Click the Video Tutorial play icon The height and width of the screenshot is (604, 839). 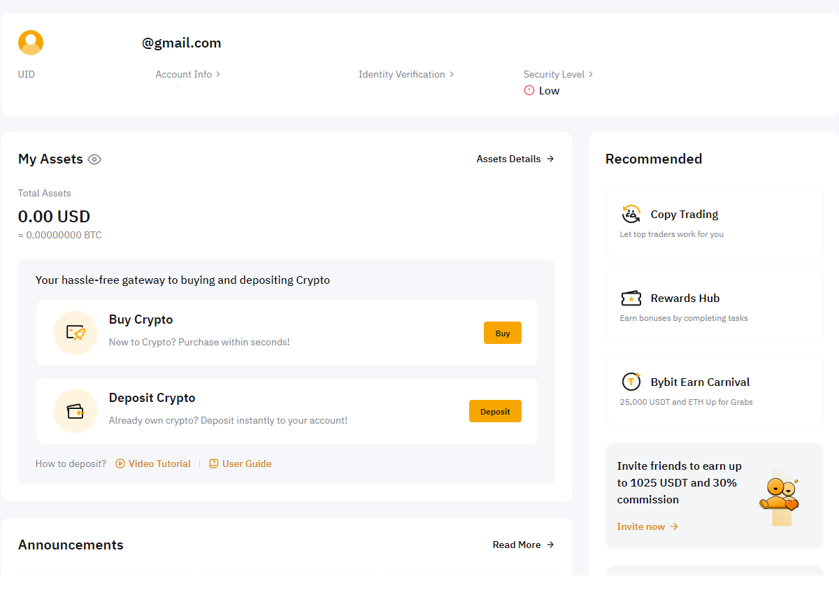(x=120, y=463)
